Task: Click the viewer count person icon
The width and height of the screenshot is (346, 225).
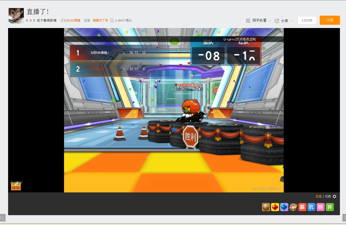Action: click(x=112, y=20)
